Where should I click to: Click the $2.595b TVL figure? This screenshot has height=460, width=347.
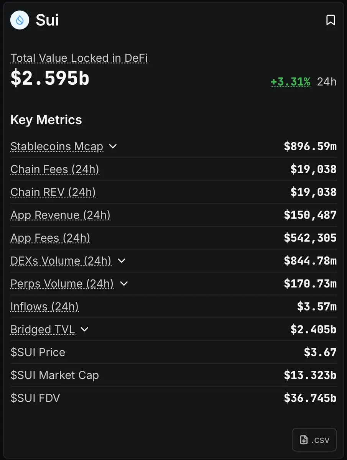pos(50,78)
